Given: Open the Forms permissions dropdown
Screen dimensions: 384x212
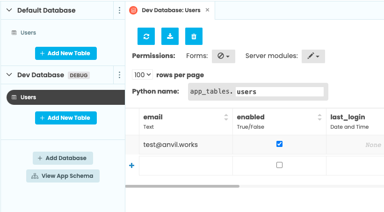Looking at the screenshot, I should coord(223,56).
